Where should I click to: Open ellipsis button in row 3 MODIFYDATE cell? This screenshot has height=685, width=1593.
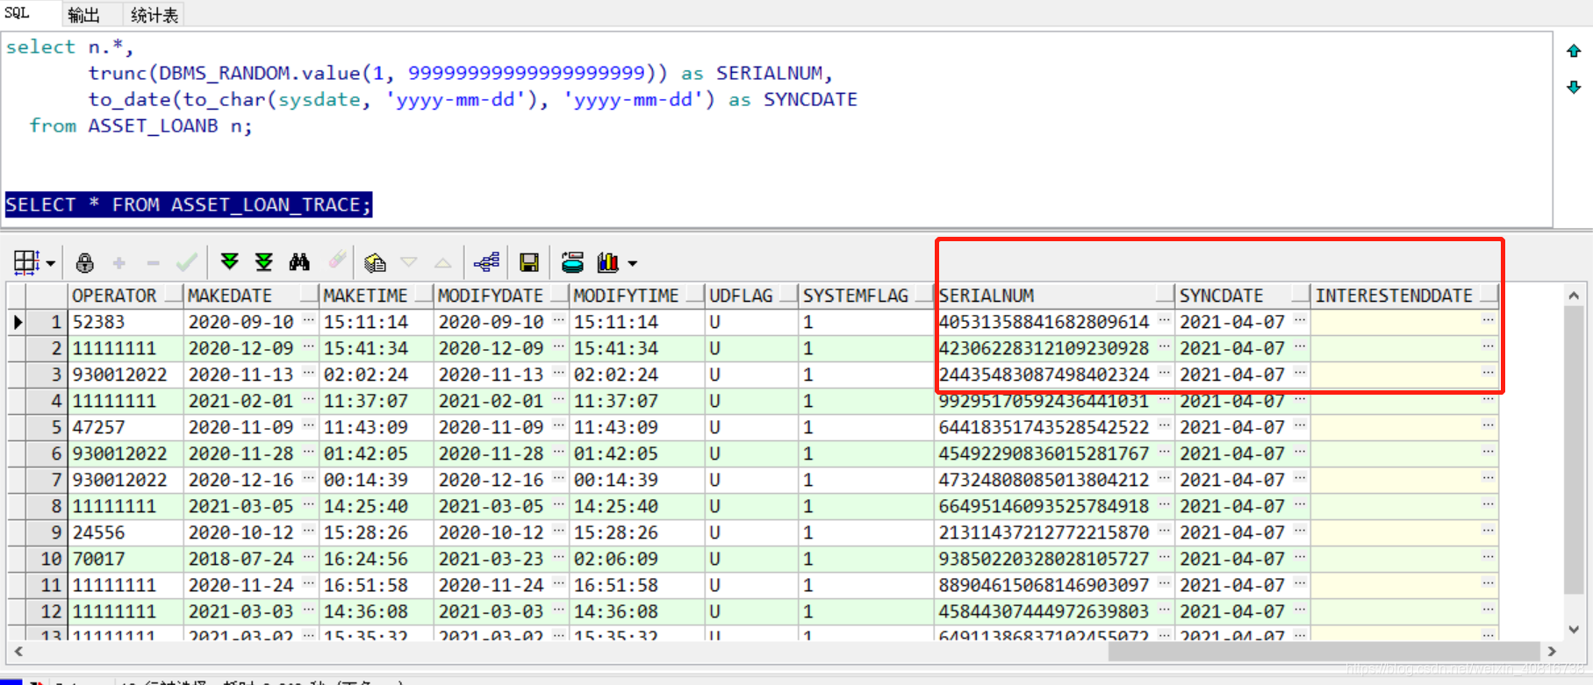click(x=559, y=373)
